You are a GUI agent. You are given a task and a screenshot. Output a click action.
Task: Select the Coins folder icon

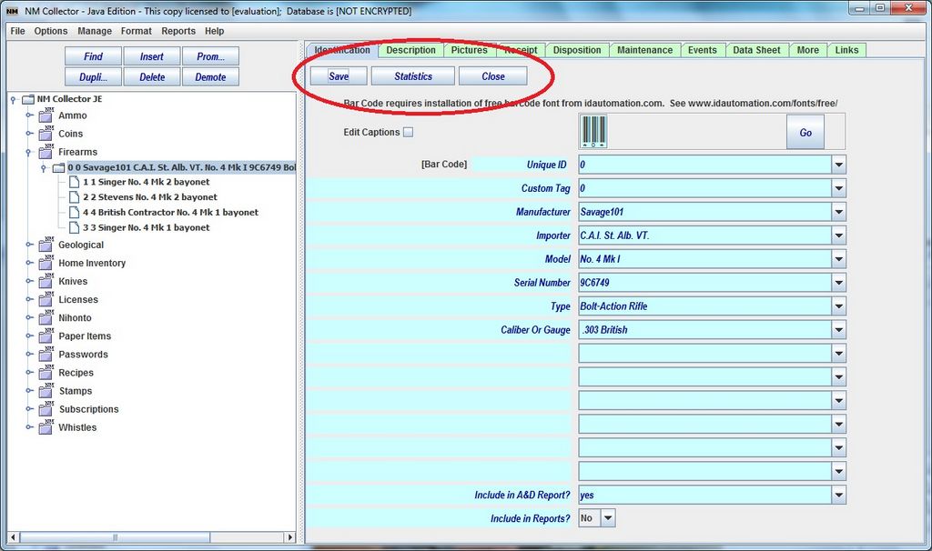[x=46, y=135]
